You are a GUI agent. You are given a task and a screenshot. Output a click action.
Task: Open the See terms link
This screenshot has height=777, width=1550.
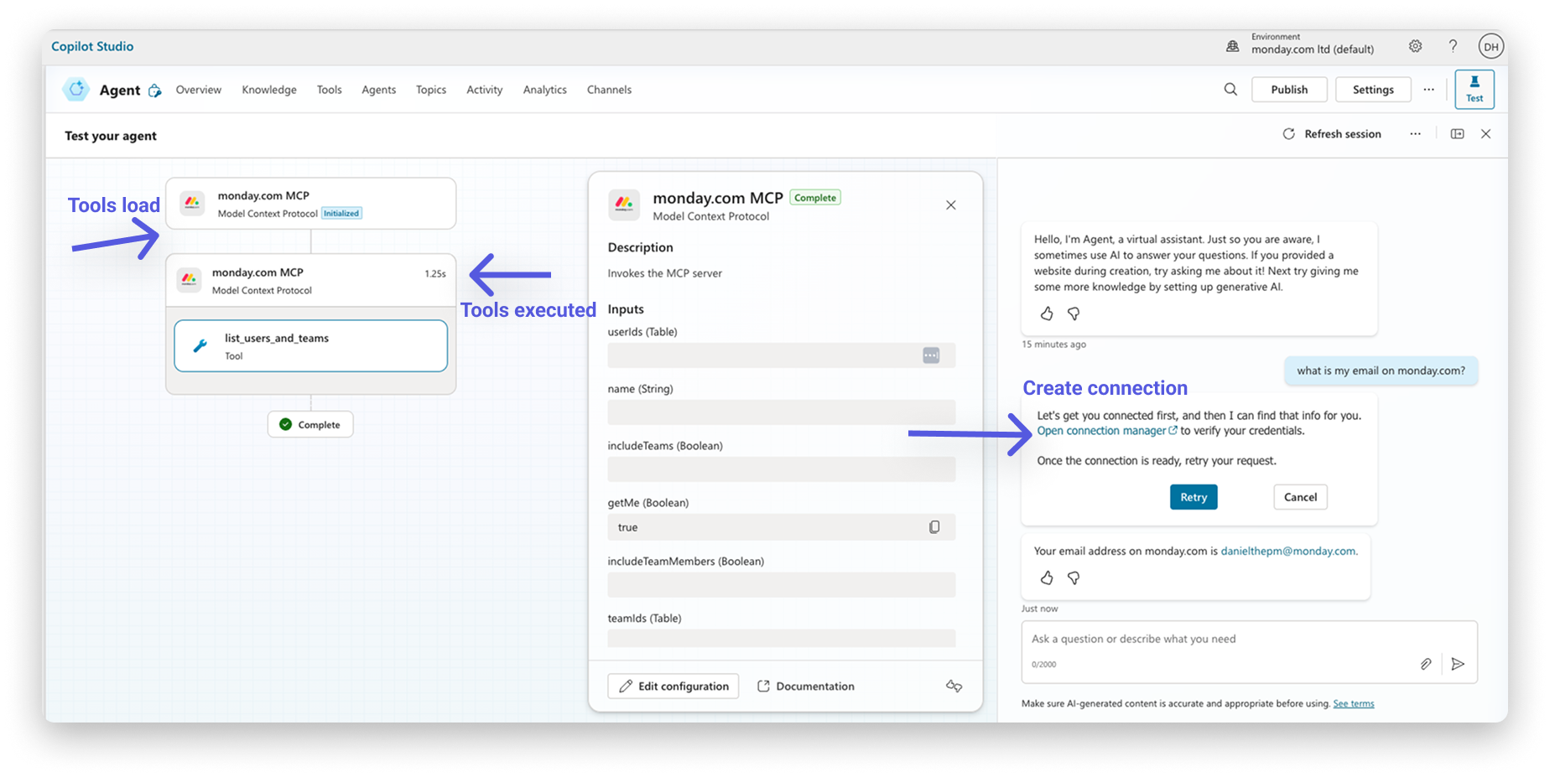(x=1354, y=703)
